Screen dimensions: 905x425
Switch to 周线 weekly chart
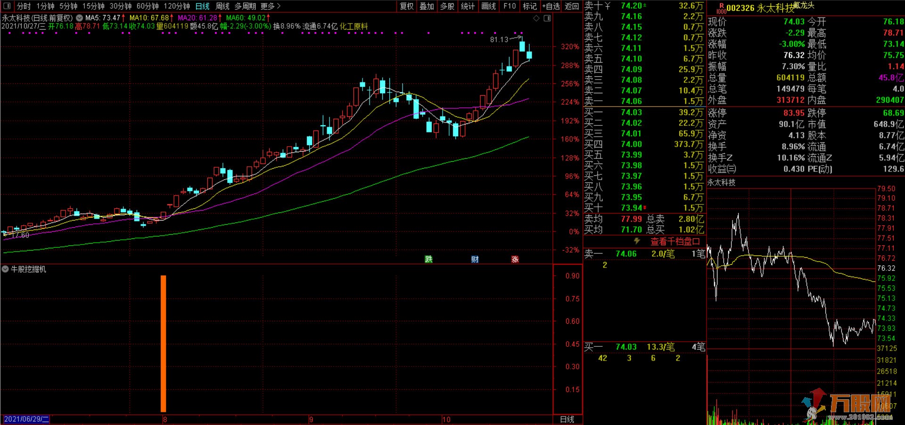click(222, 6)
